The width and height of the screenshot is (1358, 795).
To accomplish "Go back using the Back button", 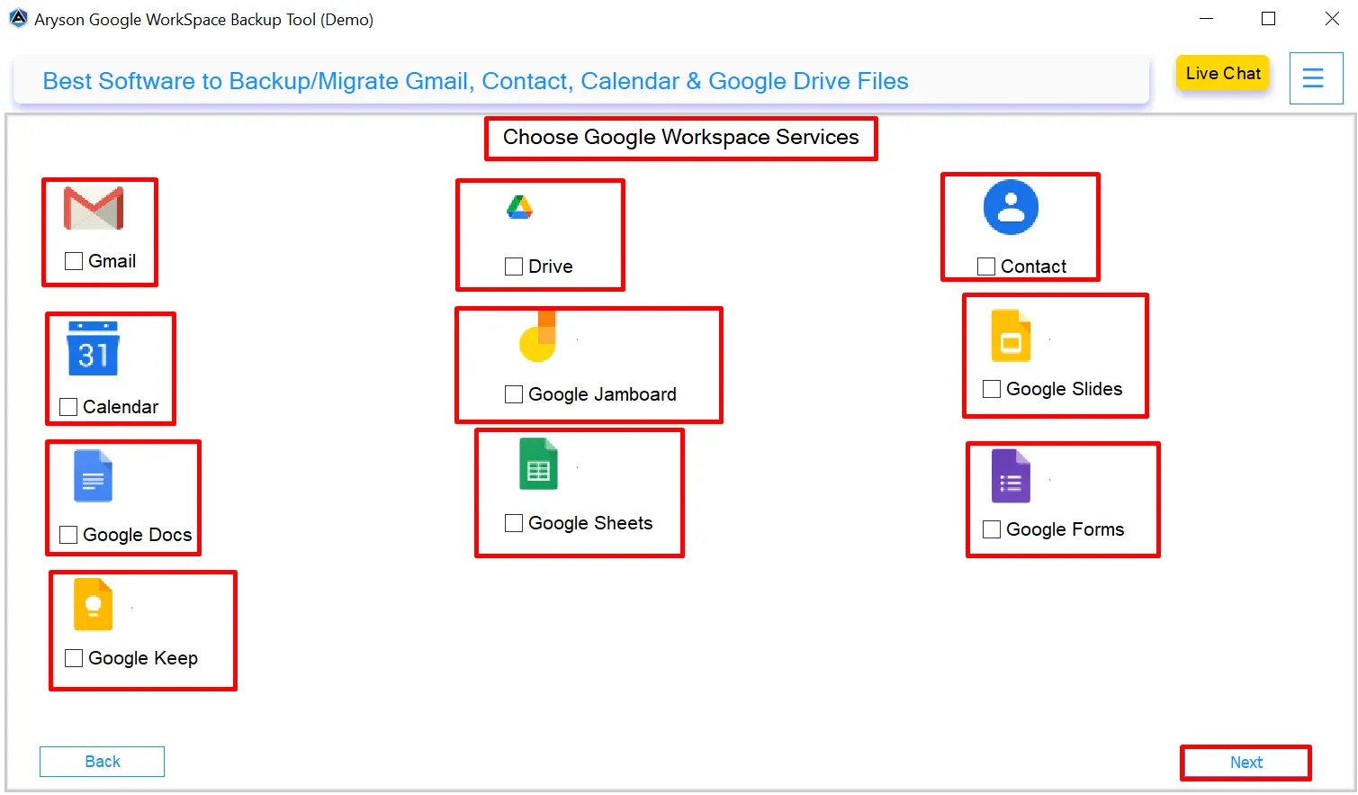I will [x=102, y=761].
